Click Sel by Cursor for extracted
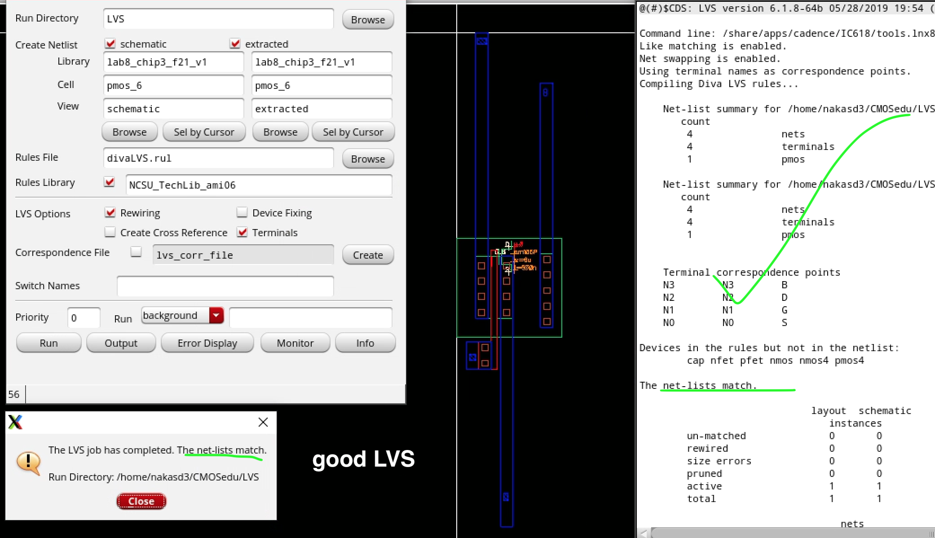 coord(353,132)
